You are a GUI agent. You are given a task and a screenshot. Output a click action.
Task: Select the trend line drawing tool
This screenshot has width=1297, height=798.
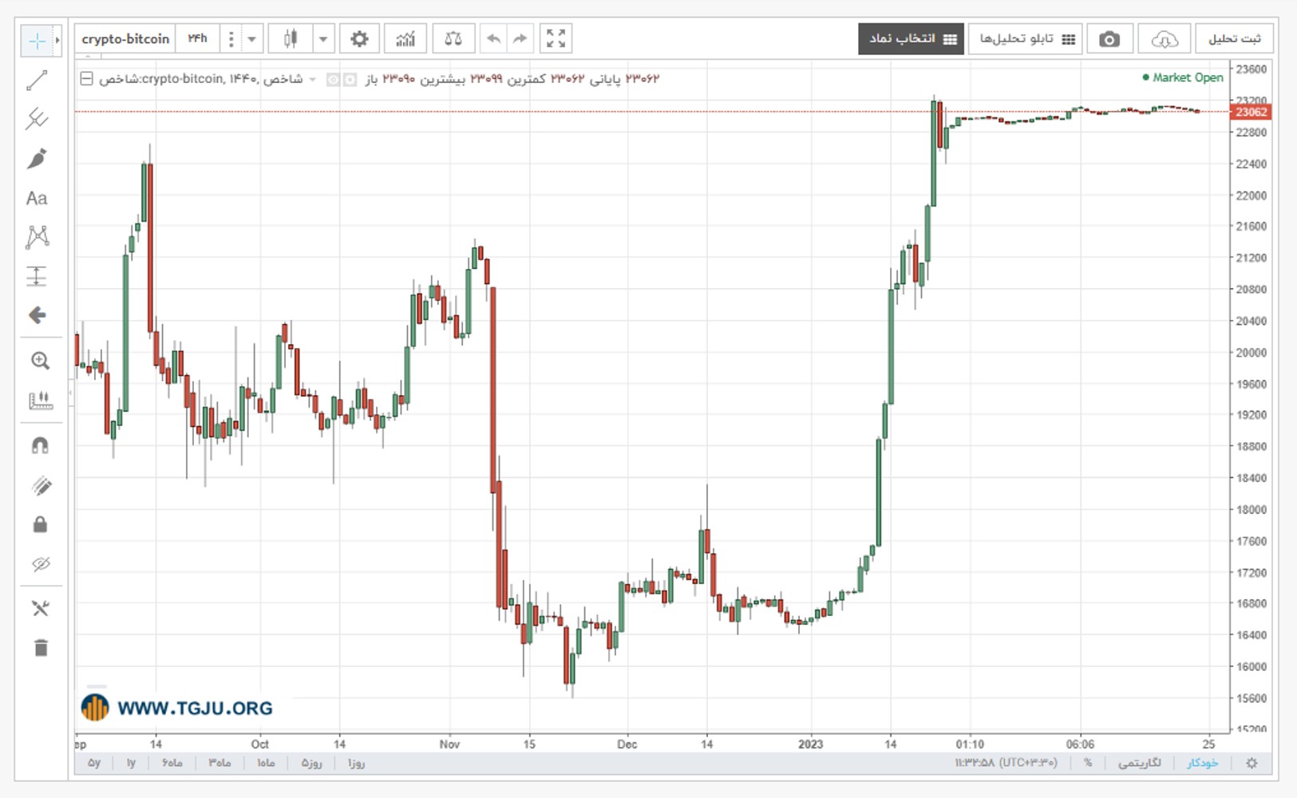37,80
